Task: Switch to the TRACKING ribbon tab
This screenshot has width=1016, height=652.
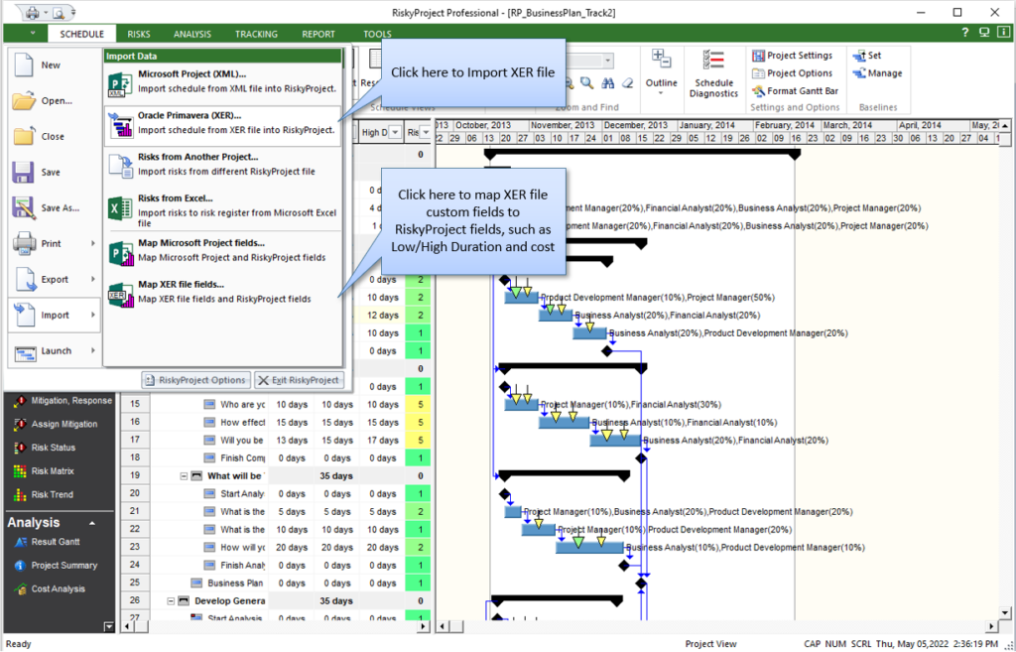Action: 256,33
